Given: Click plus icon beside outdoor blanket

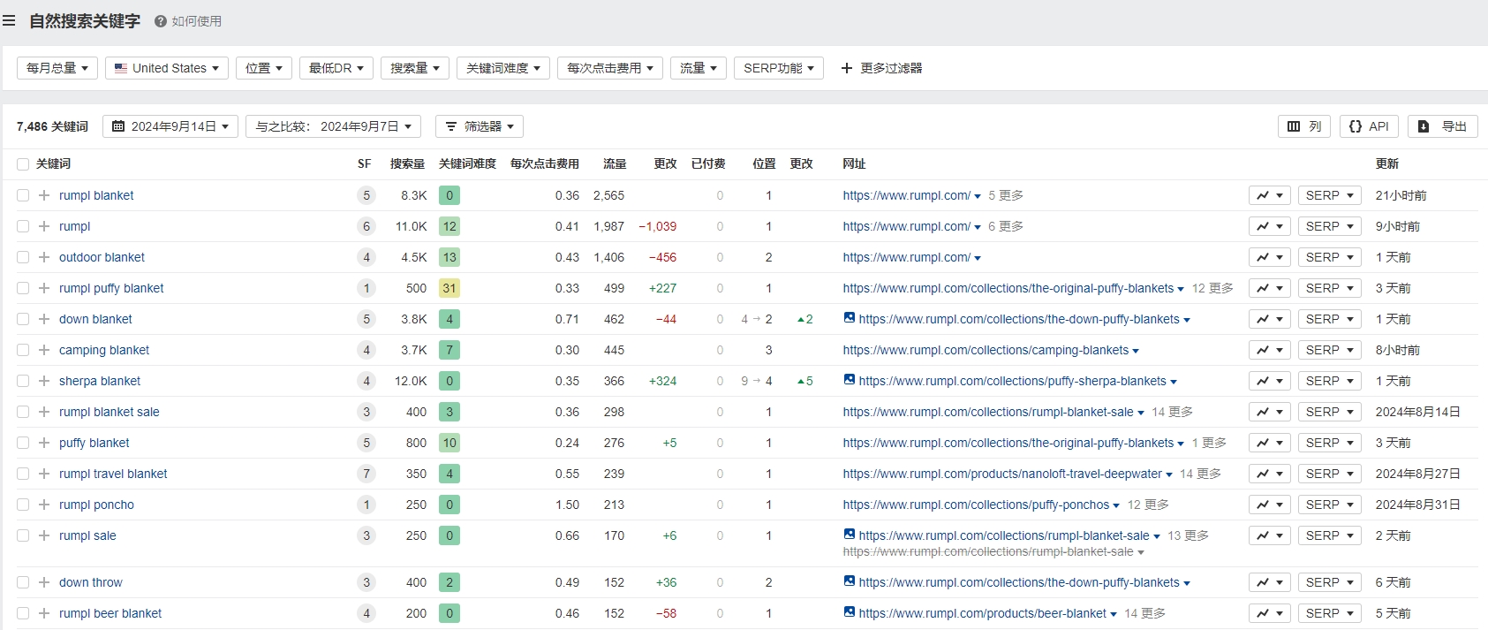Looking at the screenshot, I should (44, 257).
